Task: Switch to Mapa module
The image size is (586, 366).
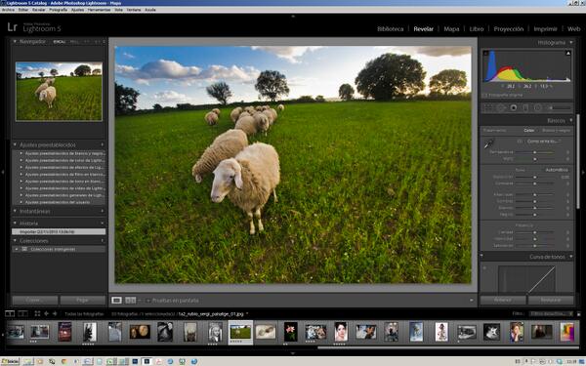Action: click(x=451, y=28)
